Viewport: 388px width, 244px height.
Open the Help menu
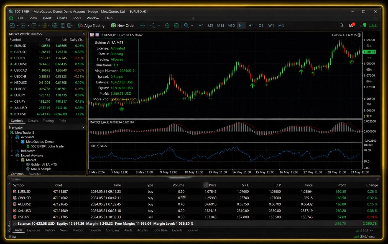[109, 18]
